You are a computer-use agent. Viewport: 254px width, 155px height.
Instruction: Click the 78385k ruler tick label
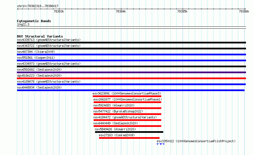pos(182,11)
